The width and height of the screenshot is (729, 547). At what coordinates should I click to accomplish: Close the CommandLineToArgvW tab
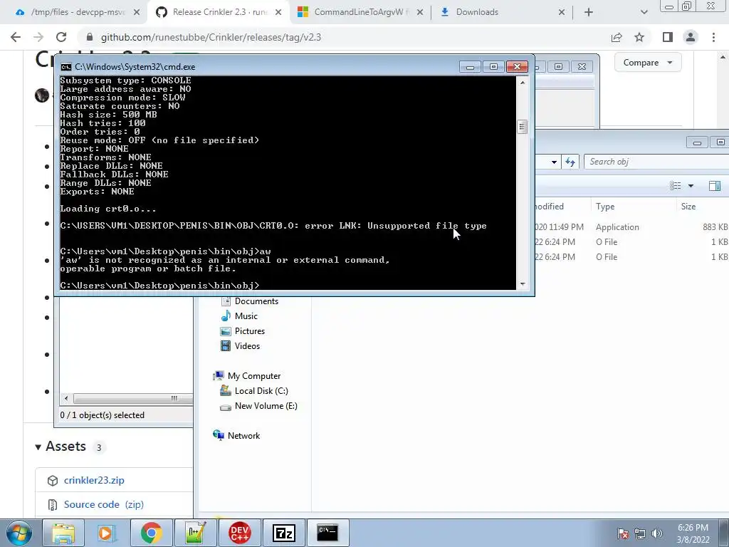[420, 12]
